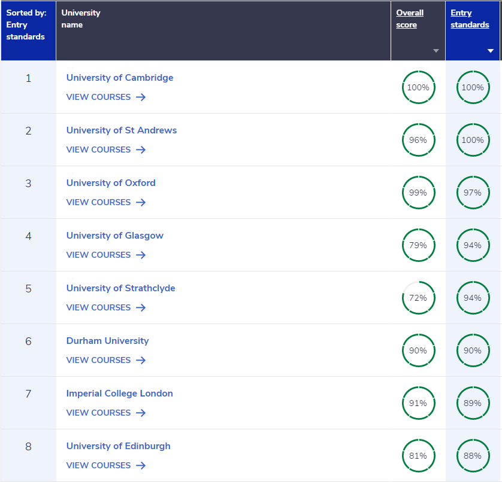Screen dimensions: 502x482
Task: Open University of Cambridge link
Action: 120,78
